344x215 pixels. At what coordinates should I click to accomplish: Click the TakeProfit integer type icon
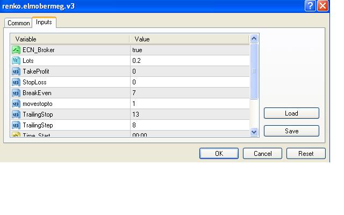pyautogui.click(x=16, y=71)
